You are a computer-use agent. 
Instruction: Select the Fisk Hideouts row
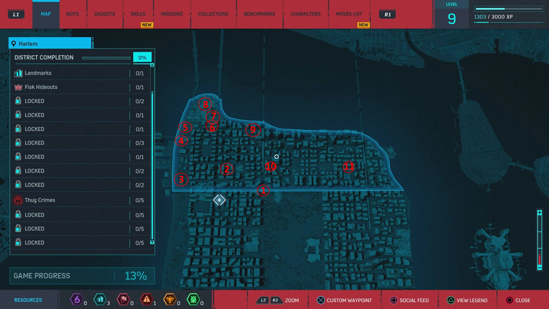tap(80, 87)
